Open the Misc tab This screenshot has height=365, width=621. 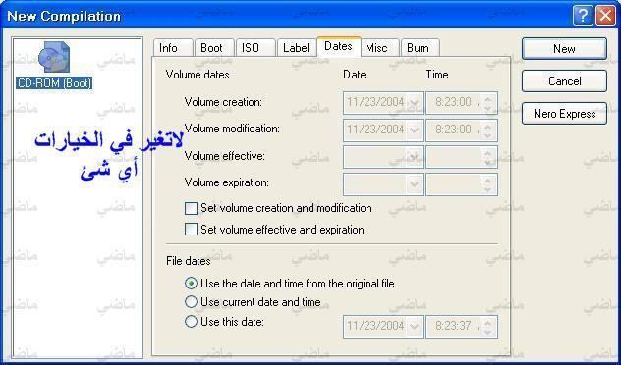pyautogui.click(x=379, y=48)
